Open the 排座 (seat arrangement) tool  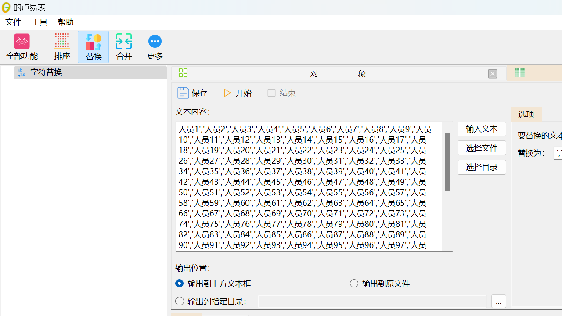[62, 47]
